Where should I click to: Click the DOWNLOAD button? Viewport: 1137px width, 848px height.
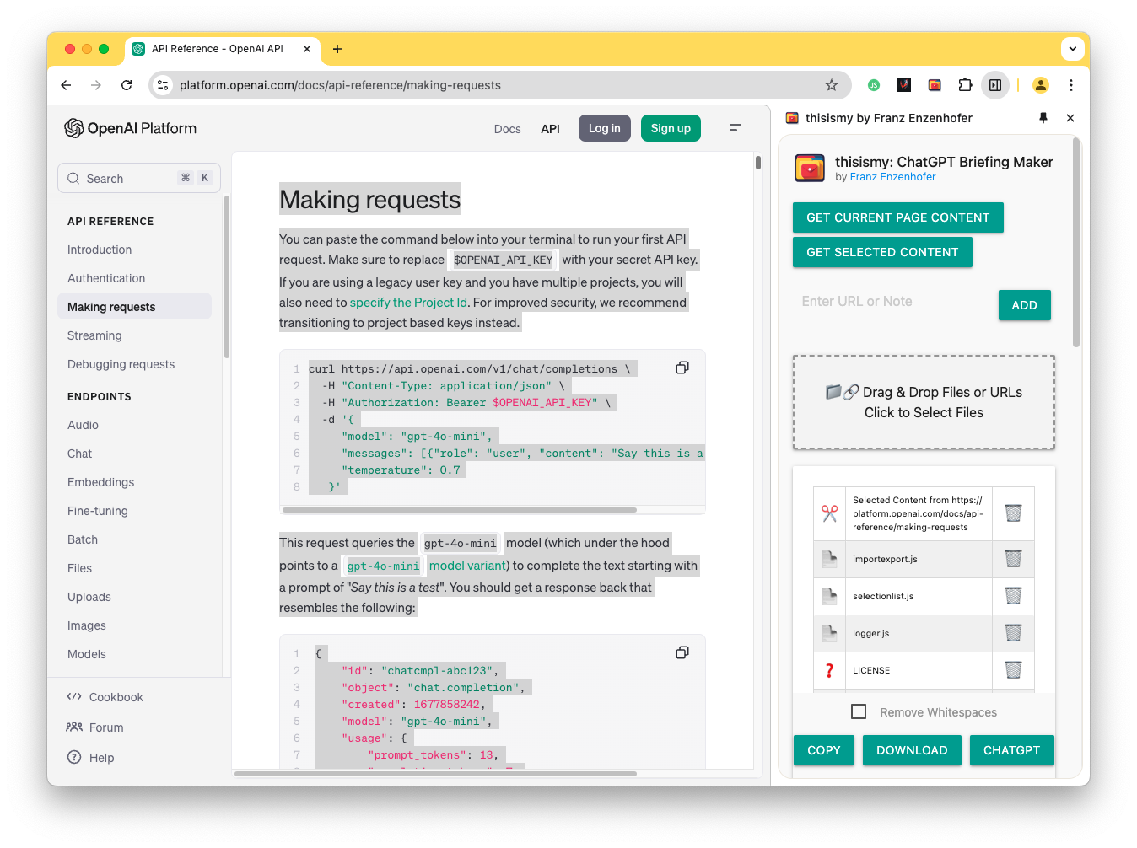(x=912, y=750)
